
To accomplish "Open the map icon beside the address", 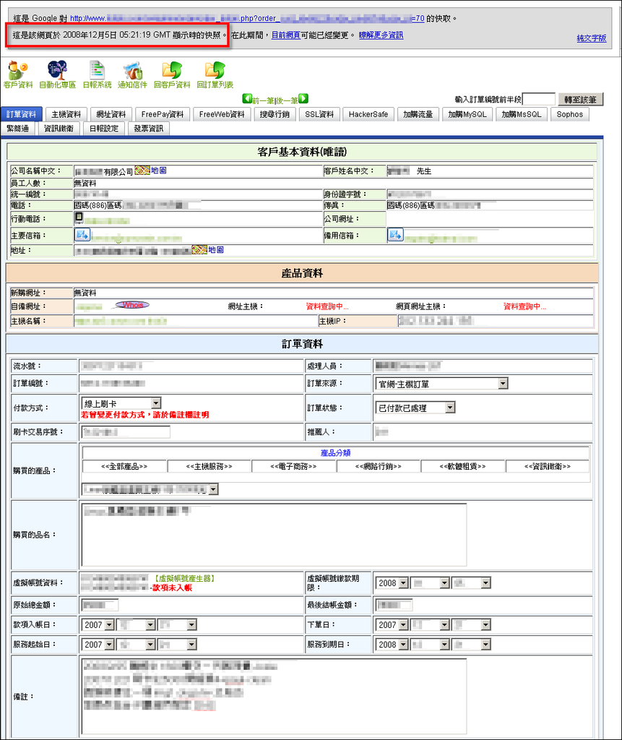I will [x=199, y=249].
